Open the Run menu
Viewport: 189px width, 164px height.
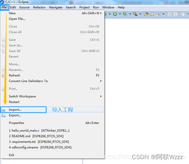[96, 7]
